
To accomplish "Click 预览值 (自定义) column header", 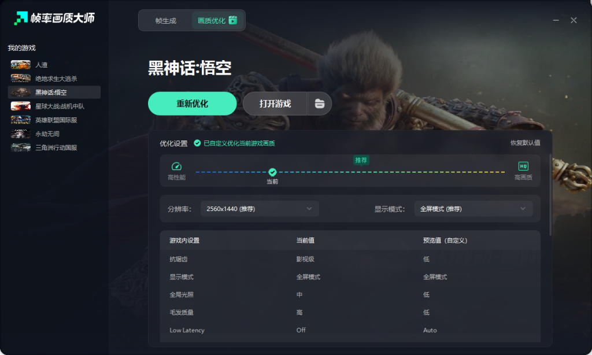I will tap(445, 241).
